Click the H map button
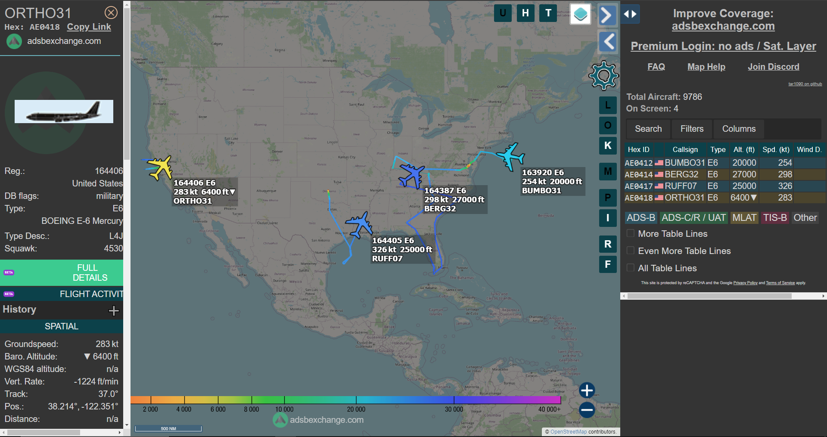Screen dimensions: 827x437 [525, 13]
